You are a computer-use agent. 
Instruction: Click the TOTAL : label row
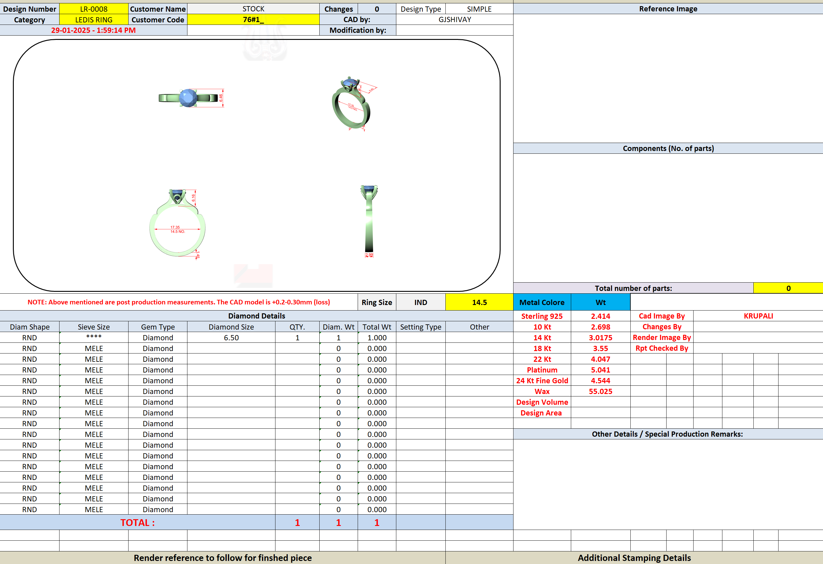137,523
